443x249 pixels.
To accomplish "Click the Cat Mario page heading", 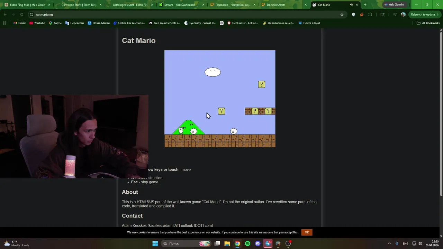I will 138,40.
